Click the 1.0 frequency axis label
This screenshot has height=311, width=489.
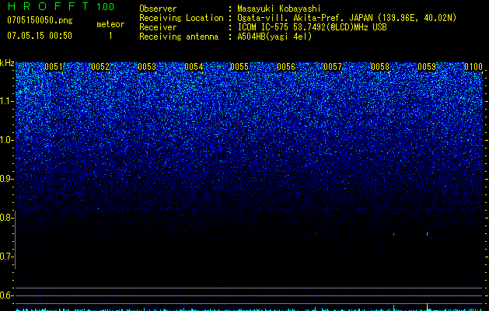[x=7, y=140]
